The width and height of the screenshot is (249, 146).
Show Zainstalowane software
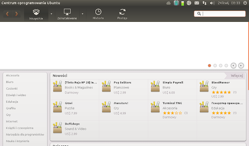[x=67, y=14]
